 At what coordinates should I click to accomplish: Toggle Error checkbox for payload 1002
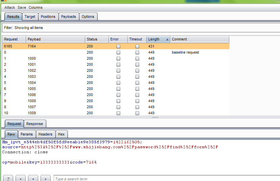pyautogui.click(x=118, y=70)
